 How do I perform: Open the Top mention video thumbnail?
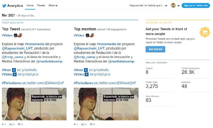coord(106,104)
